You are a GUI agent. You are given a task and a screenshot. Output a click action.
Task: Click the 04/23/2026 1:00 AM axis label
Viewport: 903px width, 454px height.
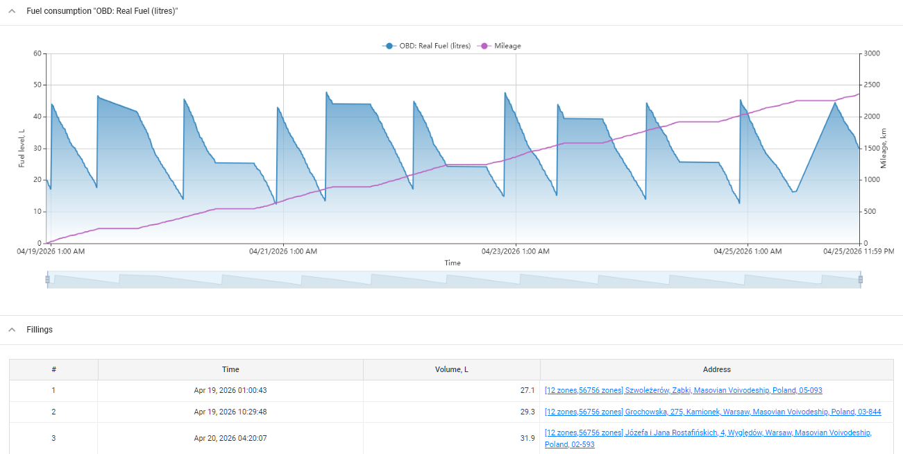[x=516, y=251]
